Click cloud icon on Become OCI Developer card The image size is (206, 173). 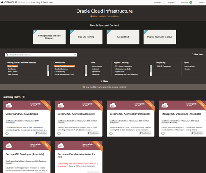(9, 146)
